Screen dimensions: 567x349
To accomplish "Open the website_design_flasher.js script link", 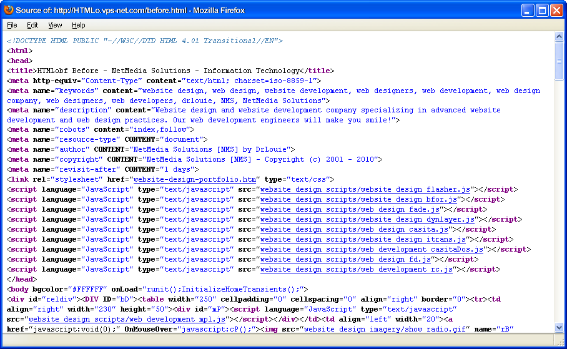I will pyautogui.click(x=365, y=189).
